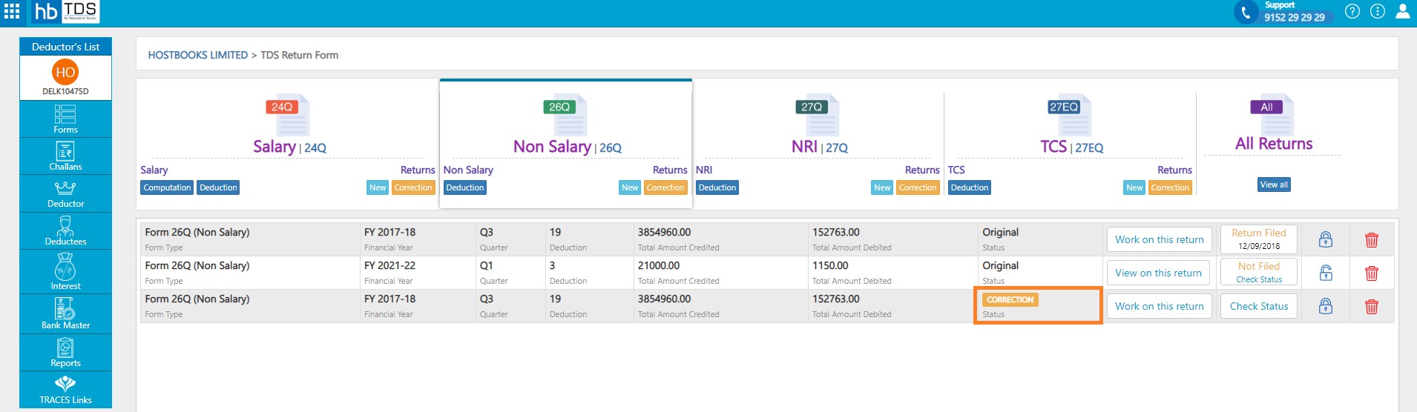Select the TCS | 27EQ tab
This screenshot has width=1417, height=412.
(1072, 147)
